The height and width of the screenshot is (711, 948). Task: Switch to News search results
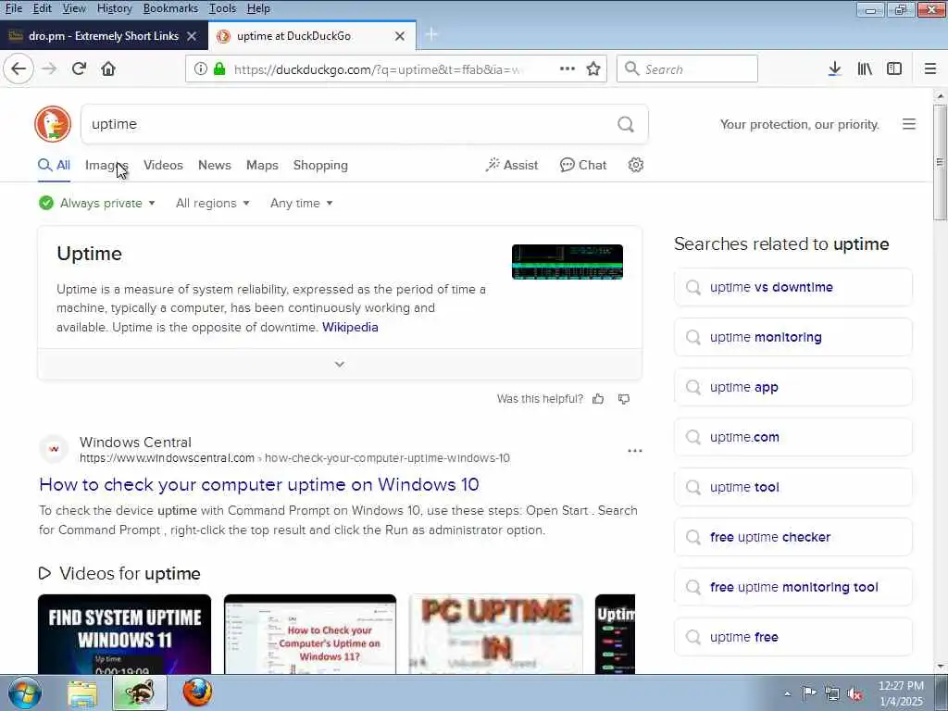point(215,165)
